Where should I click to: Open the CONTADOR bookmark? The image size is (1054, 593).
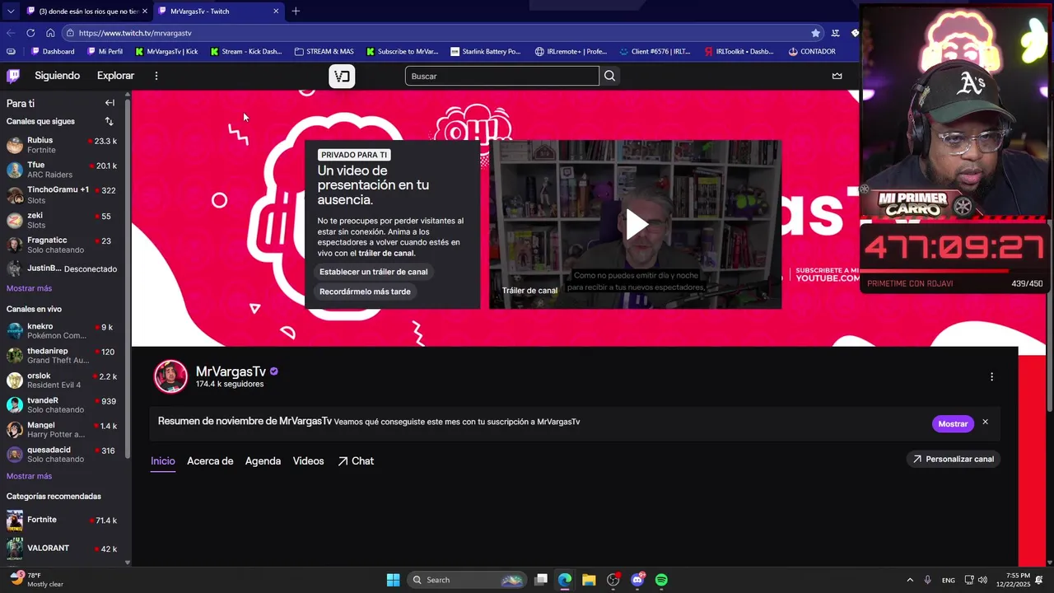(812, 51)
